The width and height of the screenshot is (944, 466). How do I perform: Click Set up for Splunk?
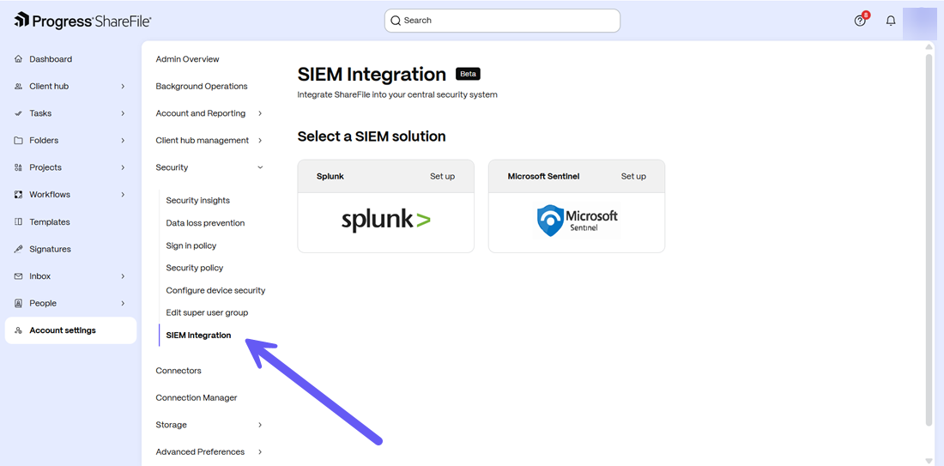click(x=443, y=177)
